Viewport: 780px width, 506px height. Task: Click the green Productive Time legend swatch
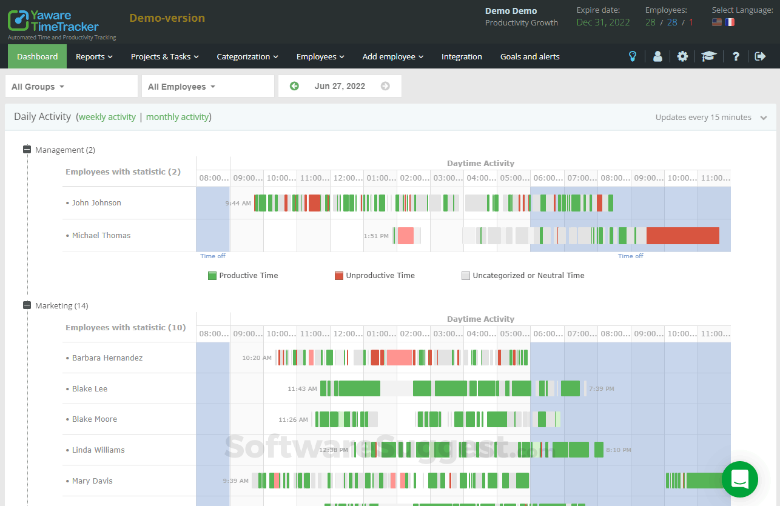pos(212,275)
